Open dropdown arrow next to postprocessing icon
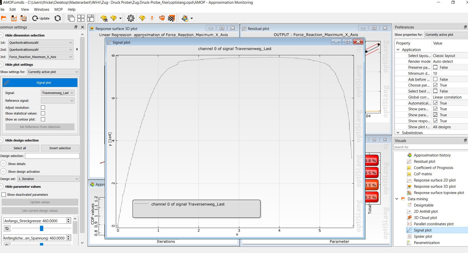Screen dimensions: 468x253 click(x=192, y=18)
